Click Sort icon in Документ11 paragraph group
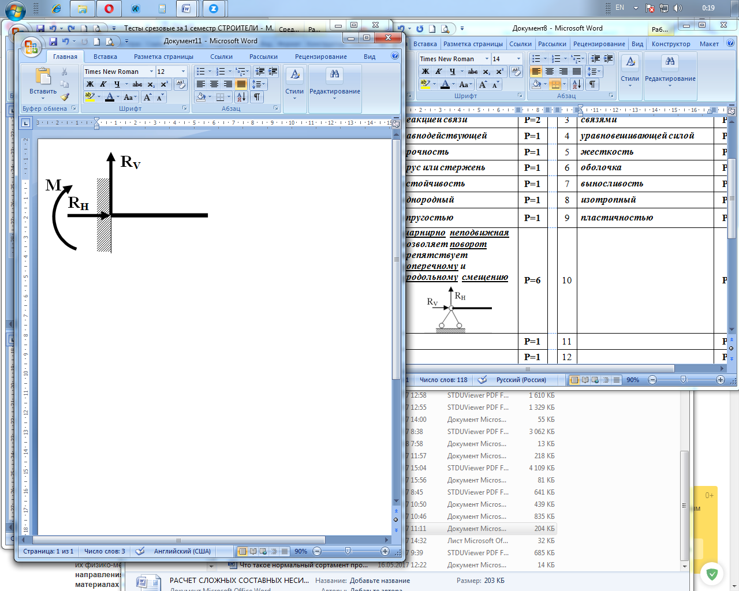 pos(241,97)
